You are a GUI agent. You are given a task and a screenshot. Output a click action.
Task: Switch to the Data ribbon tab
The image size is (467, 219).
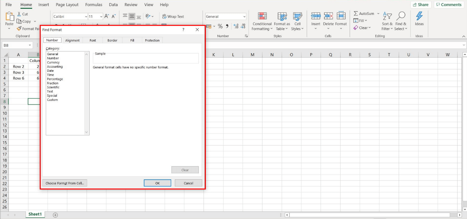click(x=113, y=5)
